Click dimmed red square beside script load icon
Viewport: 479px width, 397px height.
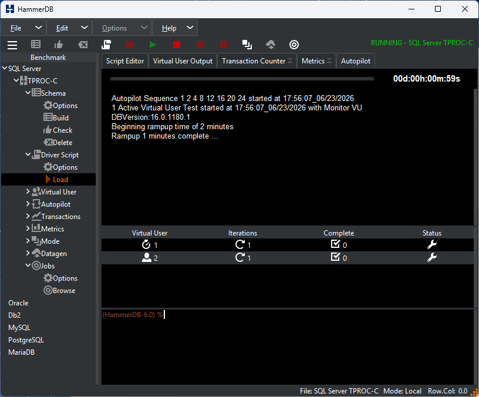point(130,45)
